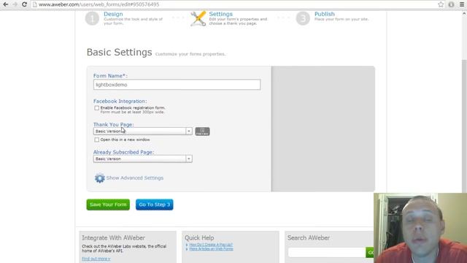Click the scrollbar up arrow
The height and width of the screenshot is (263, 467).
coord(464,13)
